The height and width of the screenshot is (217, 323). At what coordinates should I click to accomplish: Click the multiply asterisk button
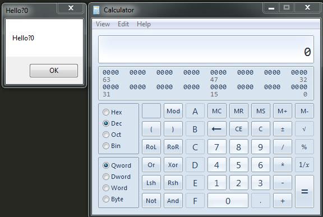(283, 165)
